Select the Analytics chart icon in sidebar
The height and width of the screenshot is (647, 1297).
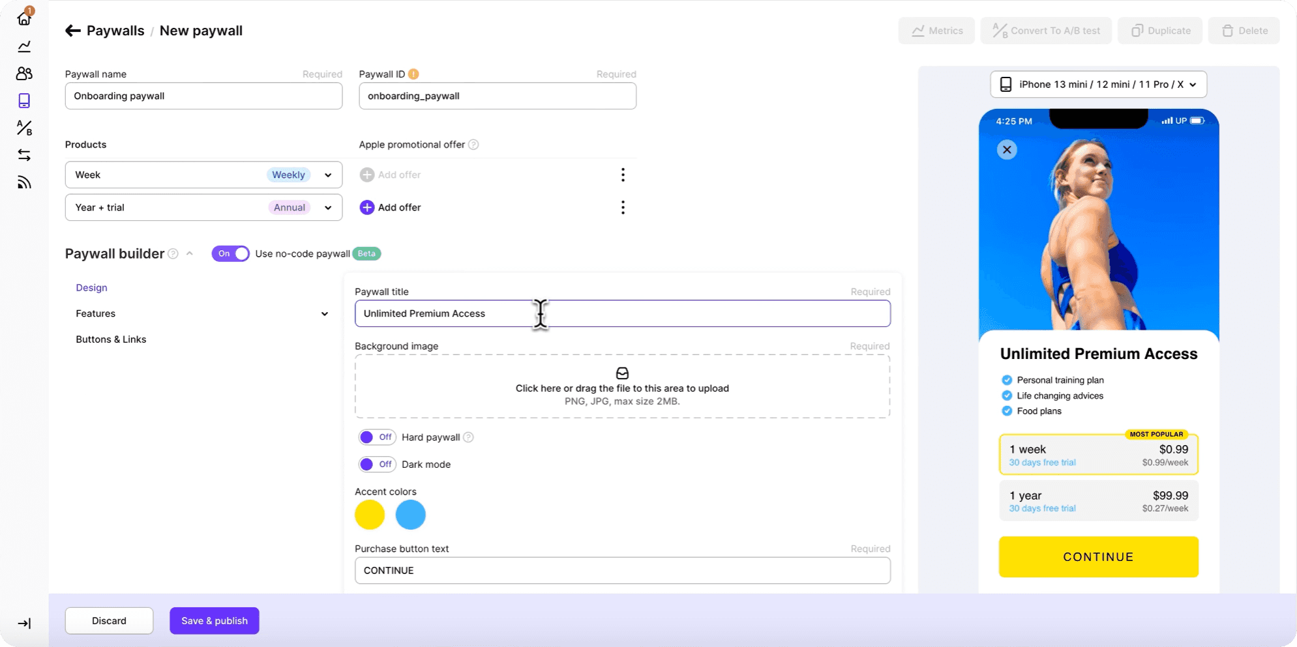point(24,46)
